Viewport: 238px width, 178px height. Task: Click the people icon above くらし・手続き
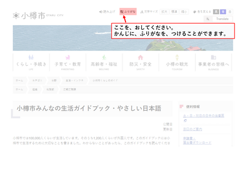pyautogui.click(x=31, y=57)
